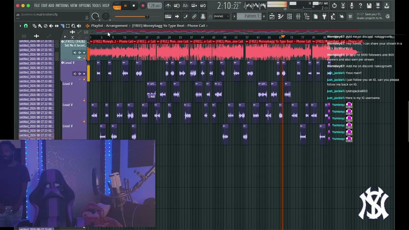Open the Piano roll view icon

coord(281,17)
